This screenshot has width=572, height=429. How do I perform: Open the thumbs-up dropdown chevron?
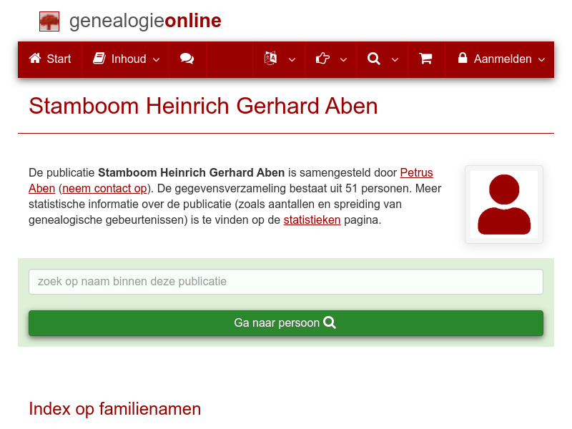tap(343, 59)
